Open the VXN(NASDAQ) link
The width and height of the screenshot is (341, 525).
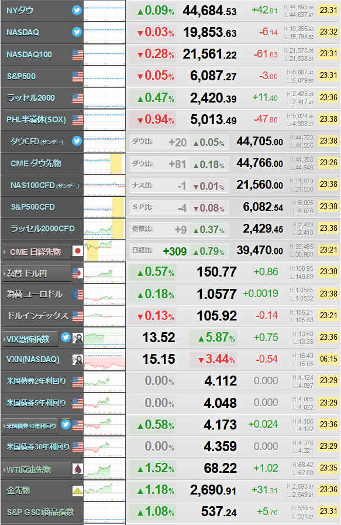tap(33, 359)
